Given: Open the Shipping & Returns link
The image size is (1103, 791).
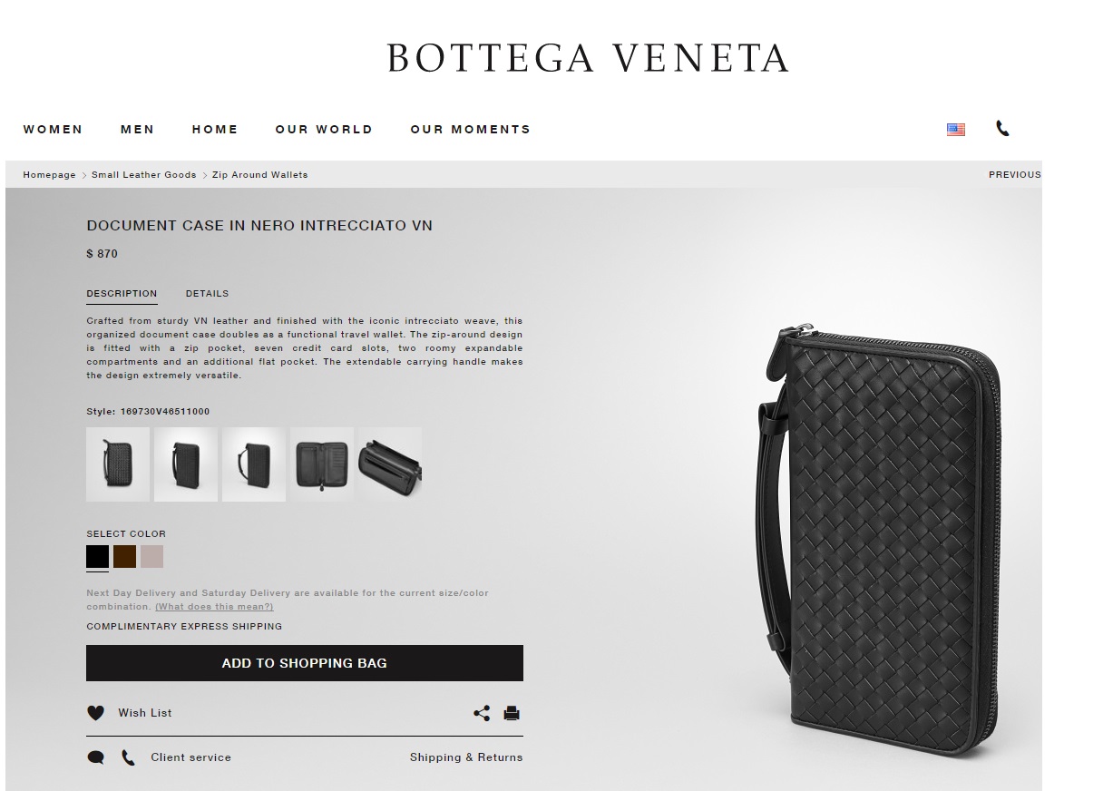Looking at the screenshot, I should (x=466, y=757).
